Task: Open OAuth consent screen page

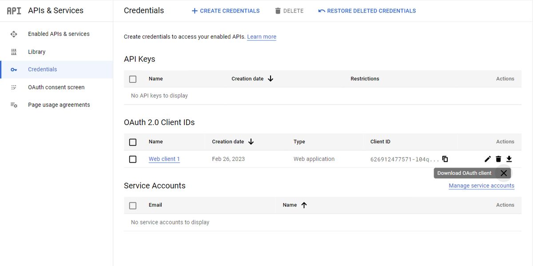Action: point(56,87)
